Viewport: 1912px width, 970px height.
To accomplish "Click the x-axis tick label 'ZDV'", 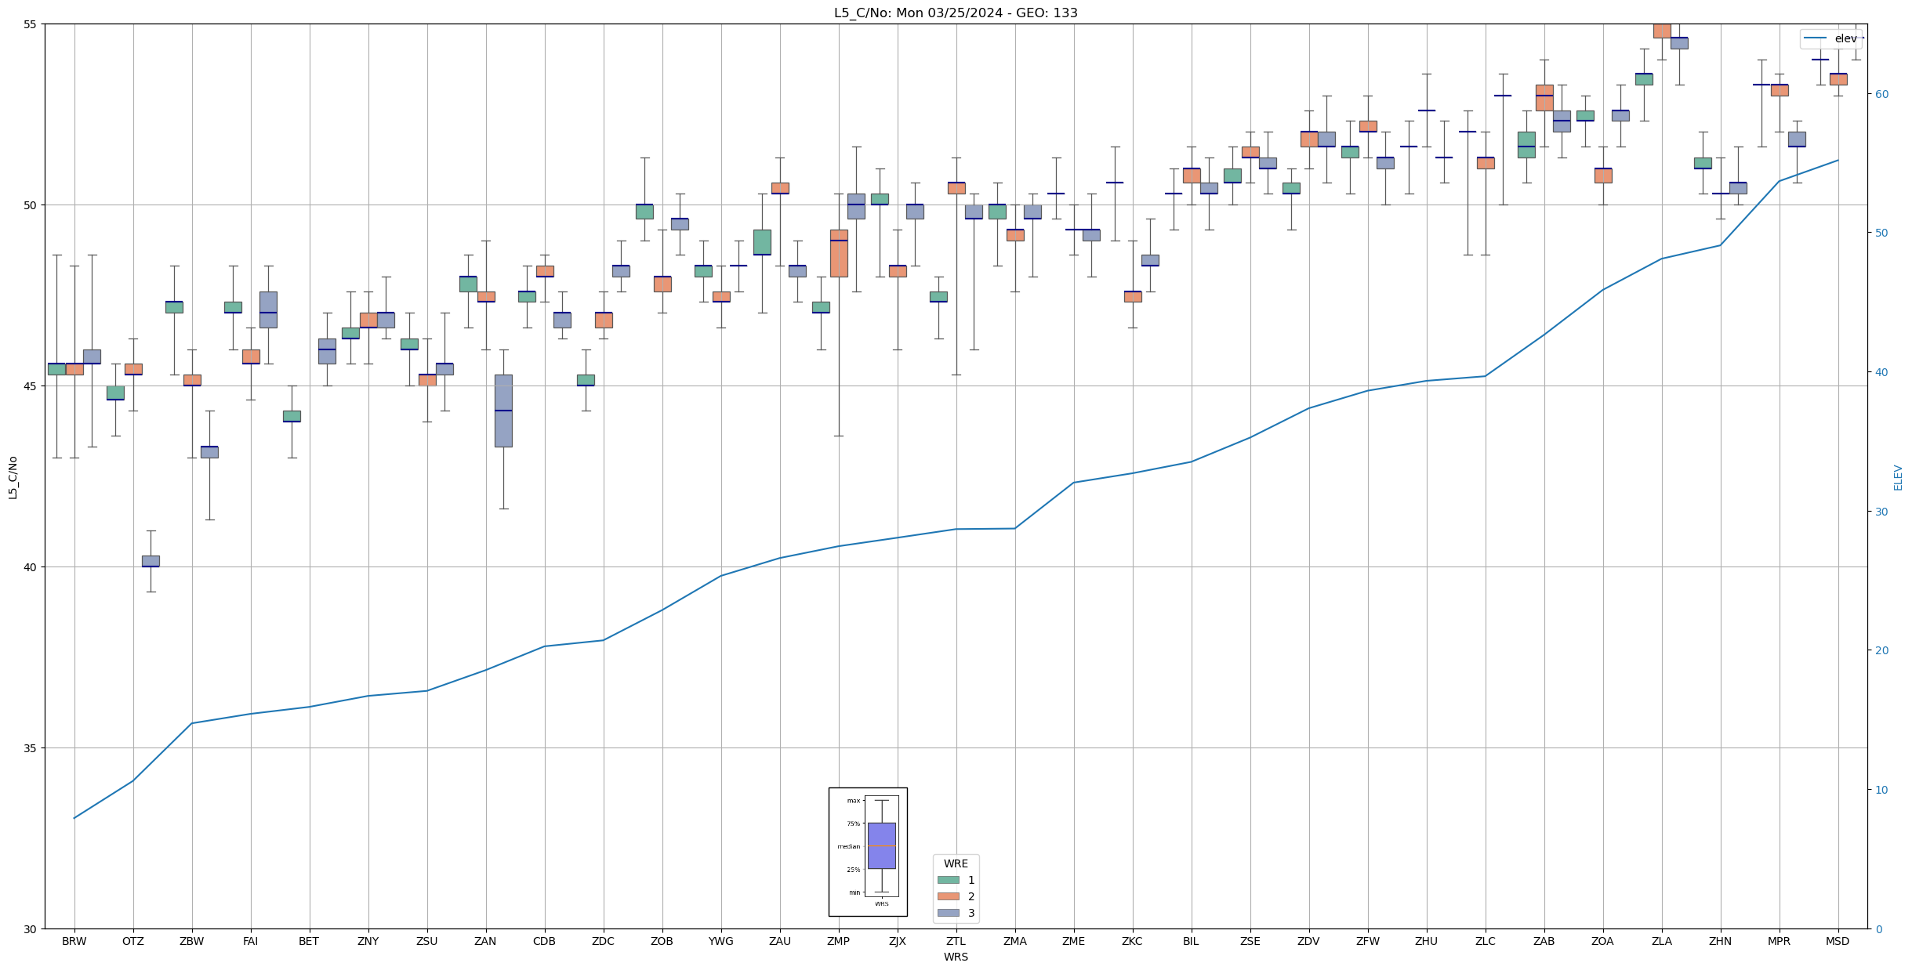I will click(x=1309, y=941).
